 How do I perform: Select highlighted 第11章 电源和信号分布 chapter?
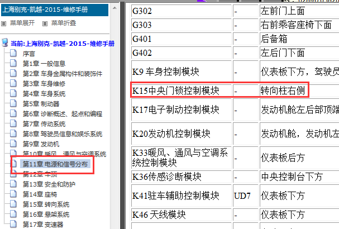click(55, 164)
